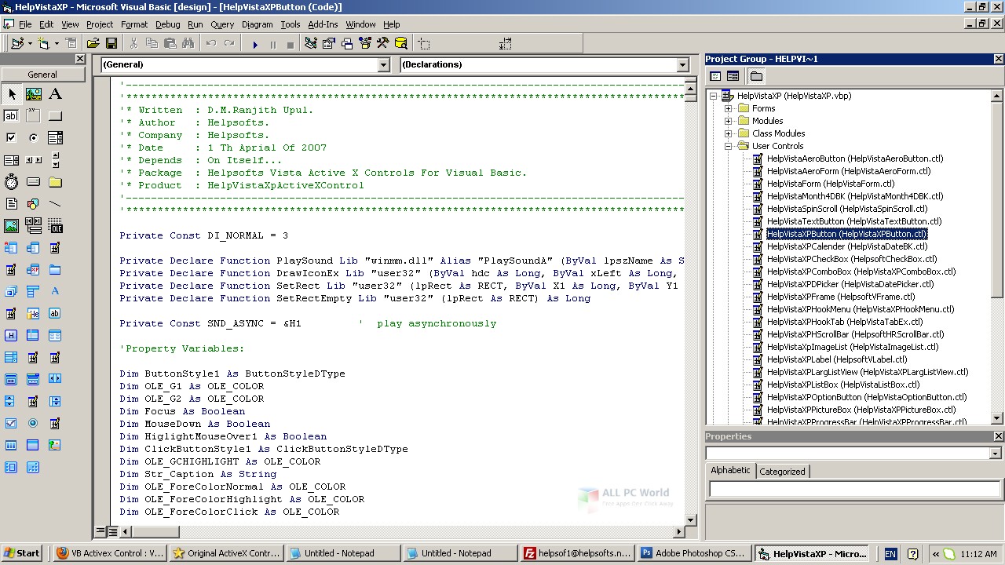Open the Debug menu
Viewport: 1005px width, 565px height.
click(167, 24)
